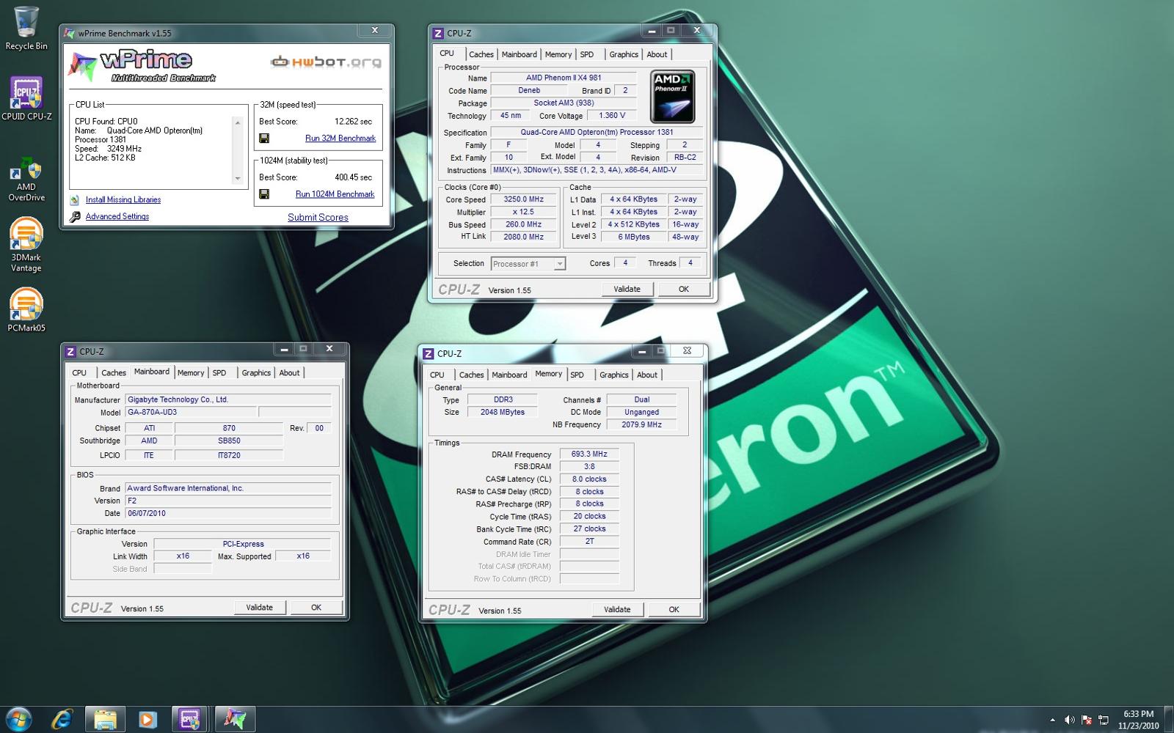Launch PCMark05 desktop shortcut
Image resolution: width=1174 pixels, height=733 pixels.
[26, 311]
